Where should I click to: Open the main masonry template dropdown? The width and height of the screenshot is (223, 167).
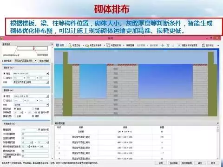click(x=26, y=61)
